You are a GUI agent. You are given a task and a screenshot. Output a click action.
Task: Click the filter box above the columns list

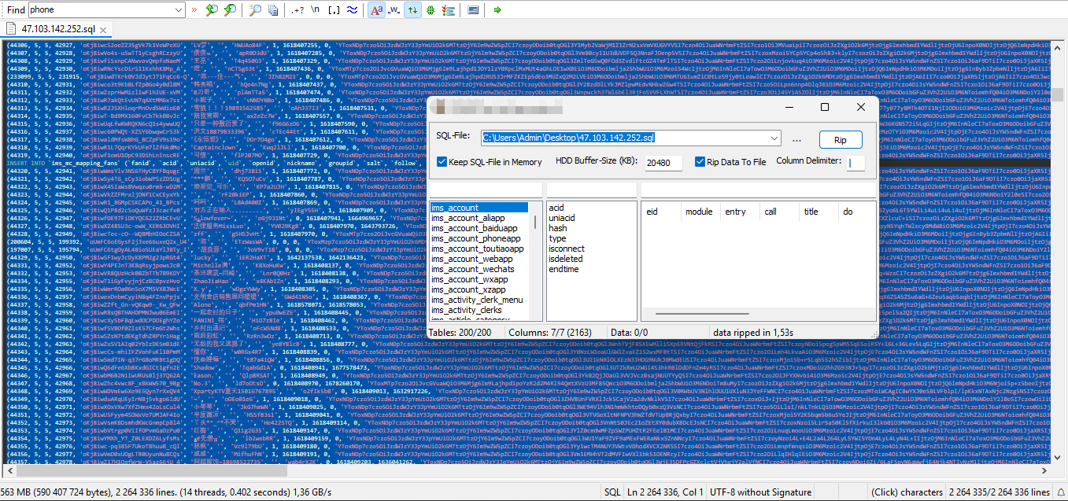(x=591, y=190)
